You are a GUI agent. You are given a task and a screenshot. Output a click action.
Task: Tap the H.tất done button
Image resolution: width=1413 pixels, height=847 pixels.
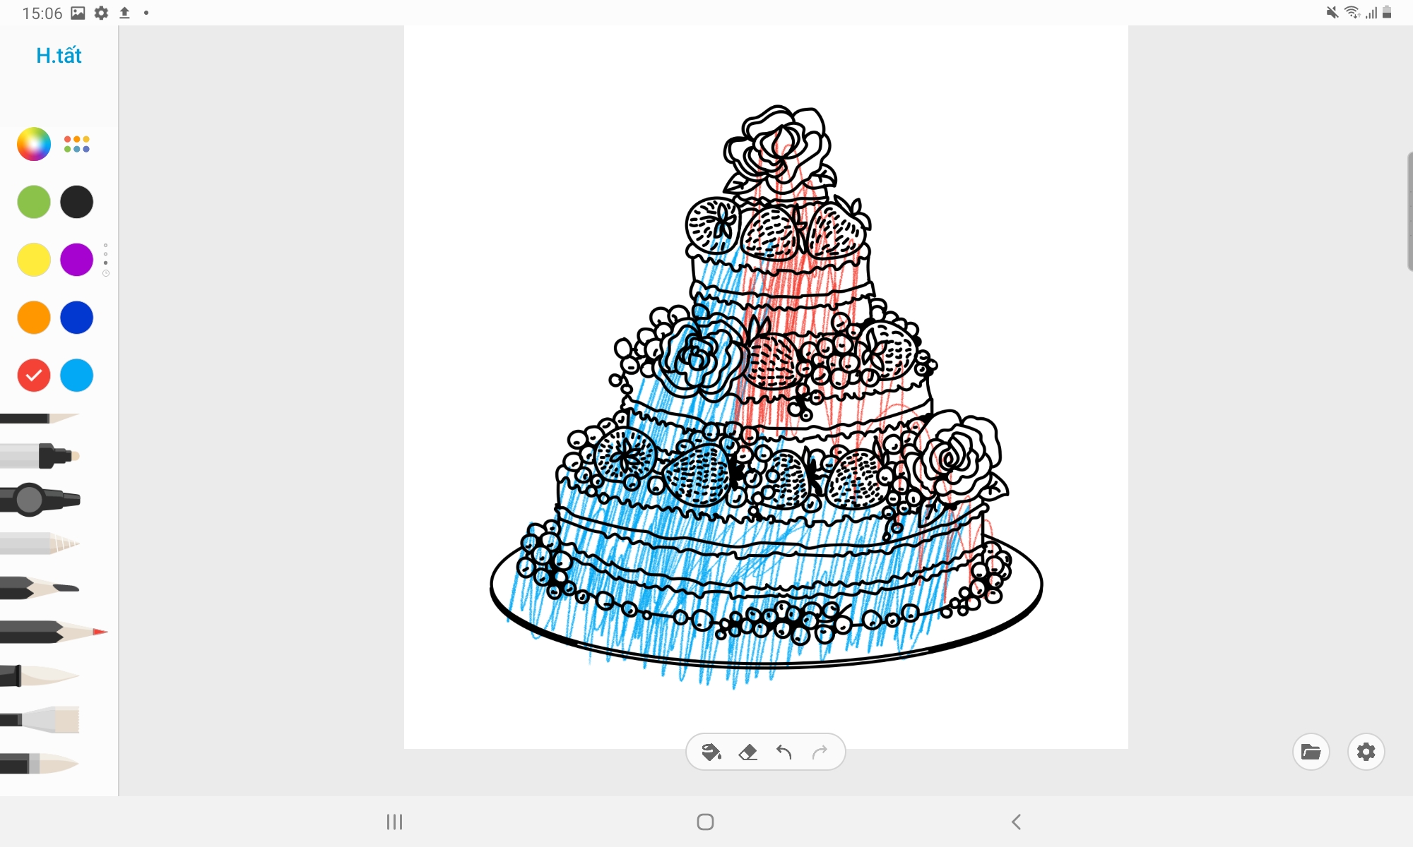(x=59, y=55)
